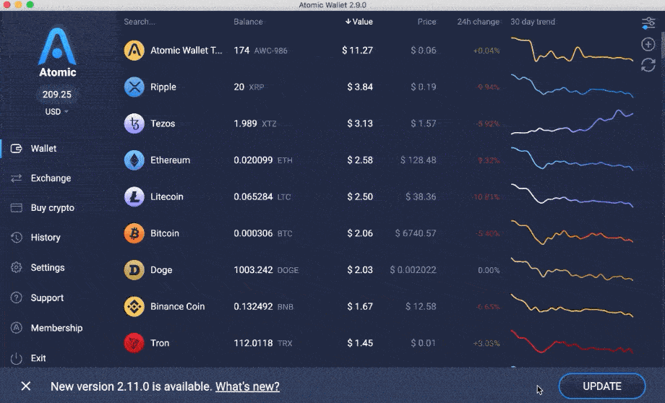The width and height of the screenshot is (665, 403).
Task: Click the Membership badge icon
Action: (16, 328)
